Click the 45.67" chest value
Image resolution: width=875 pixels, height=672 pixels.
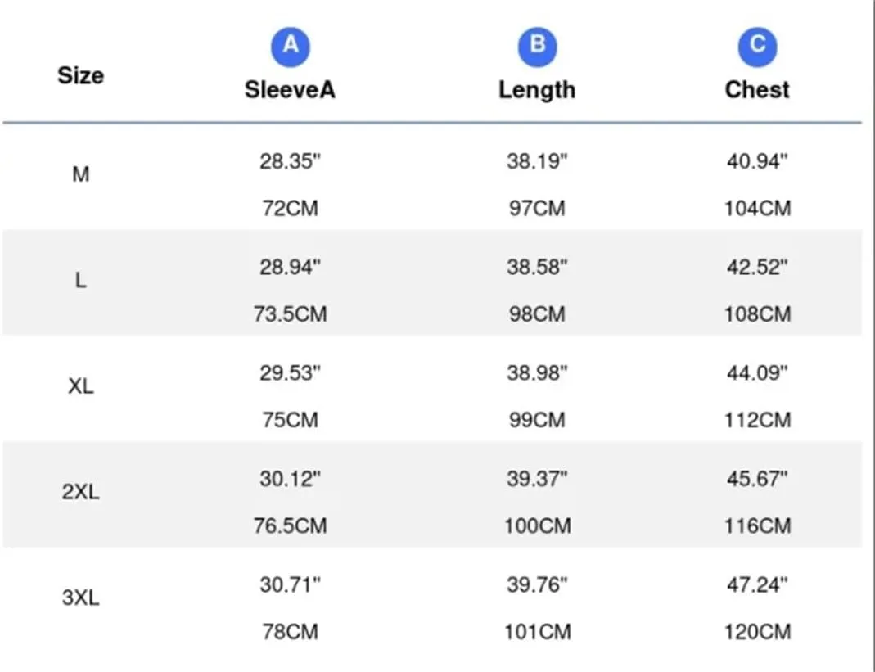pyautogui.click(x=757, y=479)
